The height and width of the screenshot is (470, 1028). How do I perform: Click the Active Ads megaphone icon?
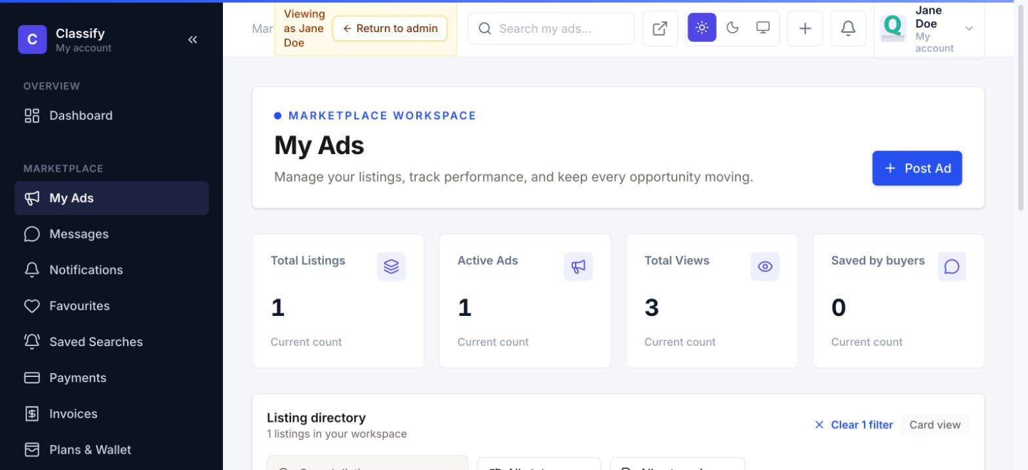pyautogui.click(x=578, y=267)
